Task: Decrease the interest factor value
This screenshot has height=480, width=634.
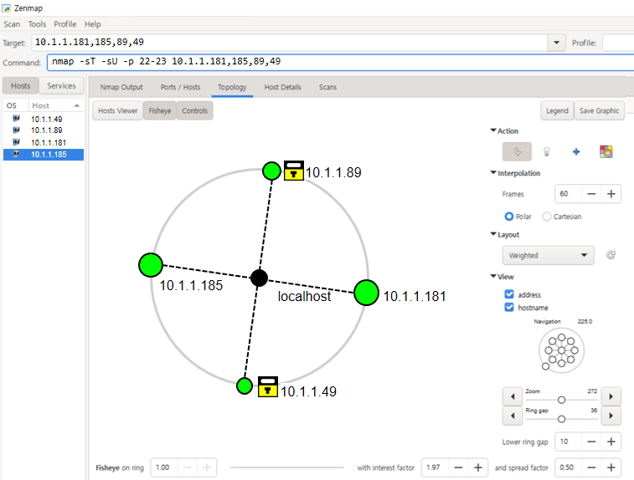Action: pos(458,467)
